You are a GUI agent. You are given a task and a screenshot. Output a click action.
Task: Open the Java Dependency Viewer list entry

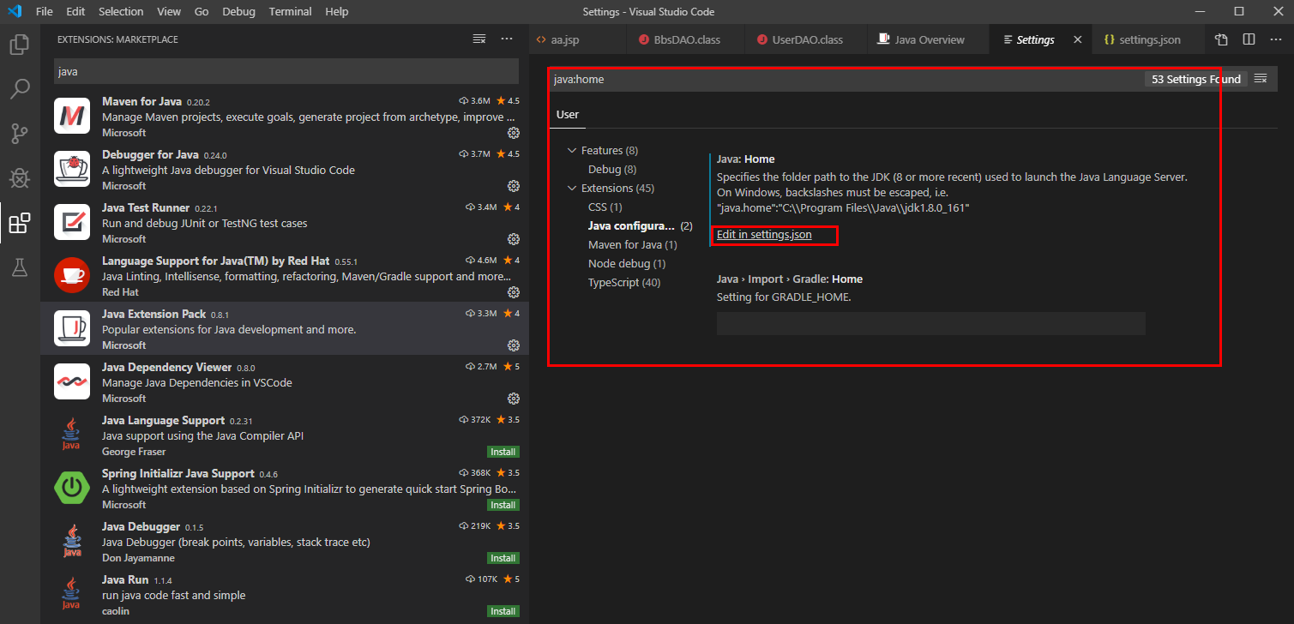[285, 381]
